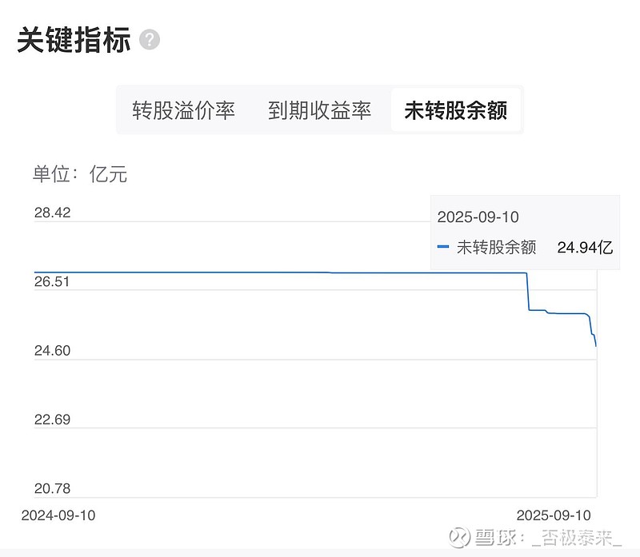Click the 2024-09-10 start date on x-axis

58,515
